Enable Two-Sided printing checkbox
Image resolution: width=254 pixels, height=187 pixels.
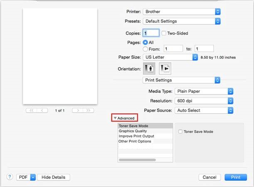click(164, 33)
